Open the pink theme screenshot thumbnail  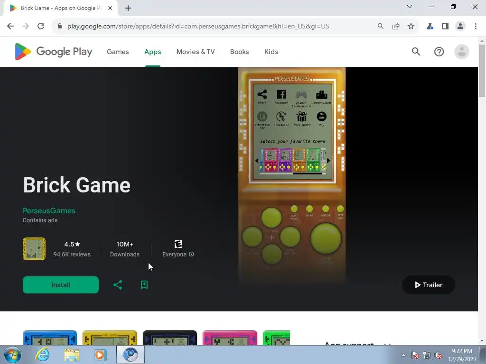click(x=230, y=337)
